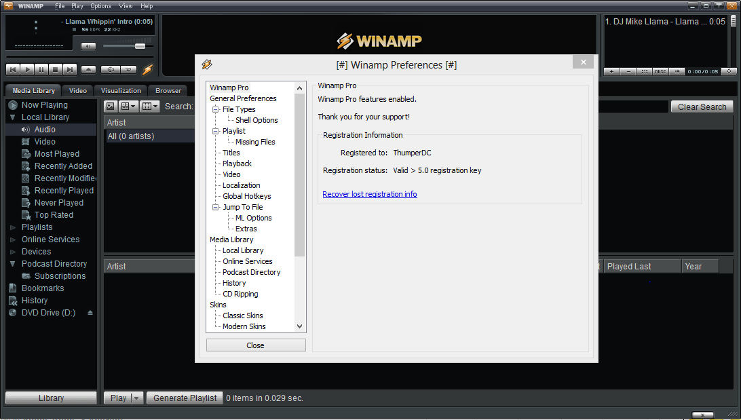Click the Library button at bottom left
The height and width of the screenshot is (420, 741).
point(51,398)
